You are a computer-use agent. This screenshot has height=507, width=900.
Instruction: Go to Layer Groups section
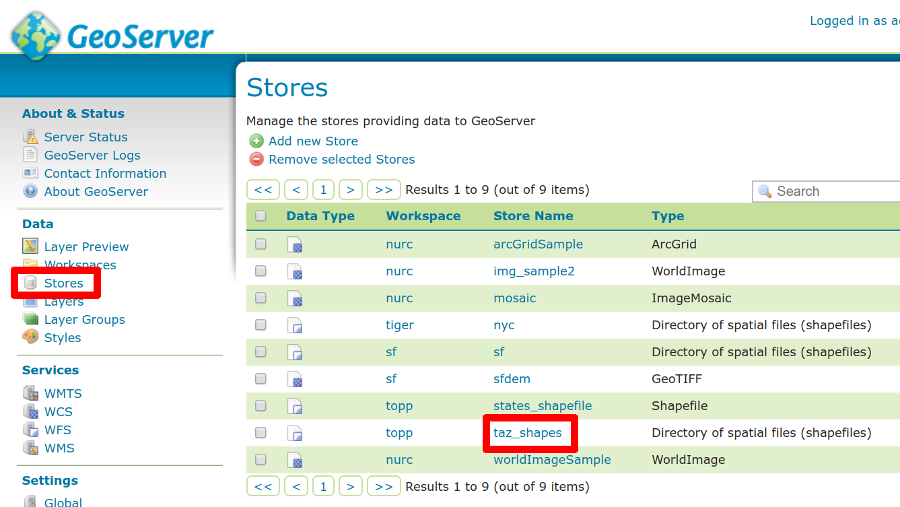coord(85,320)
